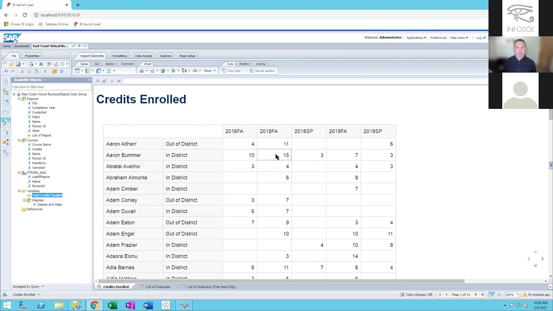Click the Open document folder icon
This screenshot has width=553, height=311.
point(11,64)
